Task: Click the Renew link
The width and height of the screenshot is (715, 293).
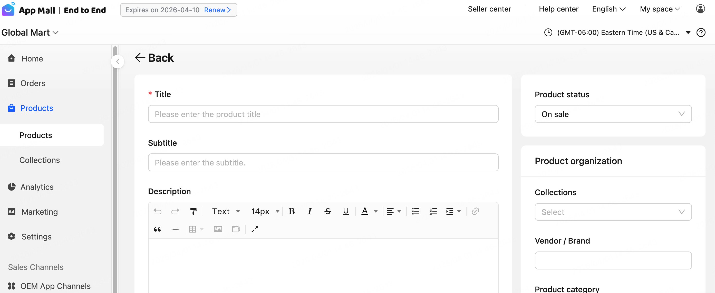Action: (x=217, y=10)
